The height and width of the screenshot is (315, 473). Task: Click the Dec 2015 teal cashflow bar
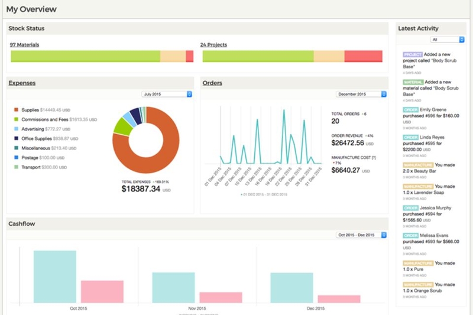pos(291,288)
